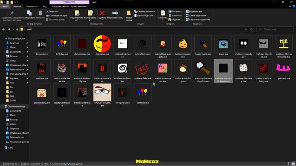The width and height of the screenshot is (296, 166).
Task: Open Переместить в dropdown
Action: (77, 16)
